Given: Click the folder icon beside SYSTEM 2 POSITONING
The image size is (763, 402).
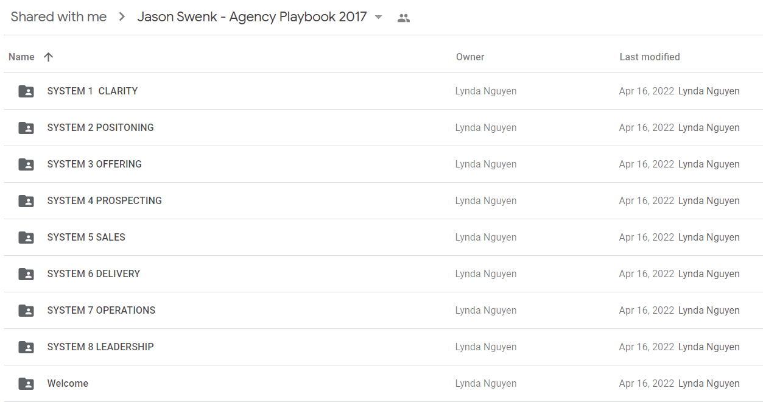Looking at the screenshot, I should click(26, 128).
